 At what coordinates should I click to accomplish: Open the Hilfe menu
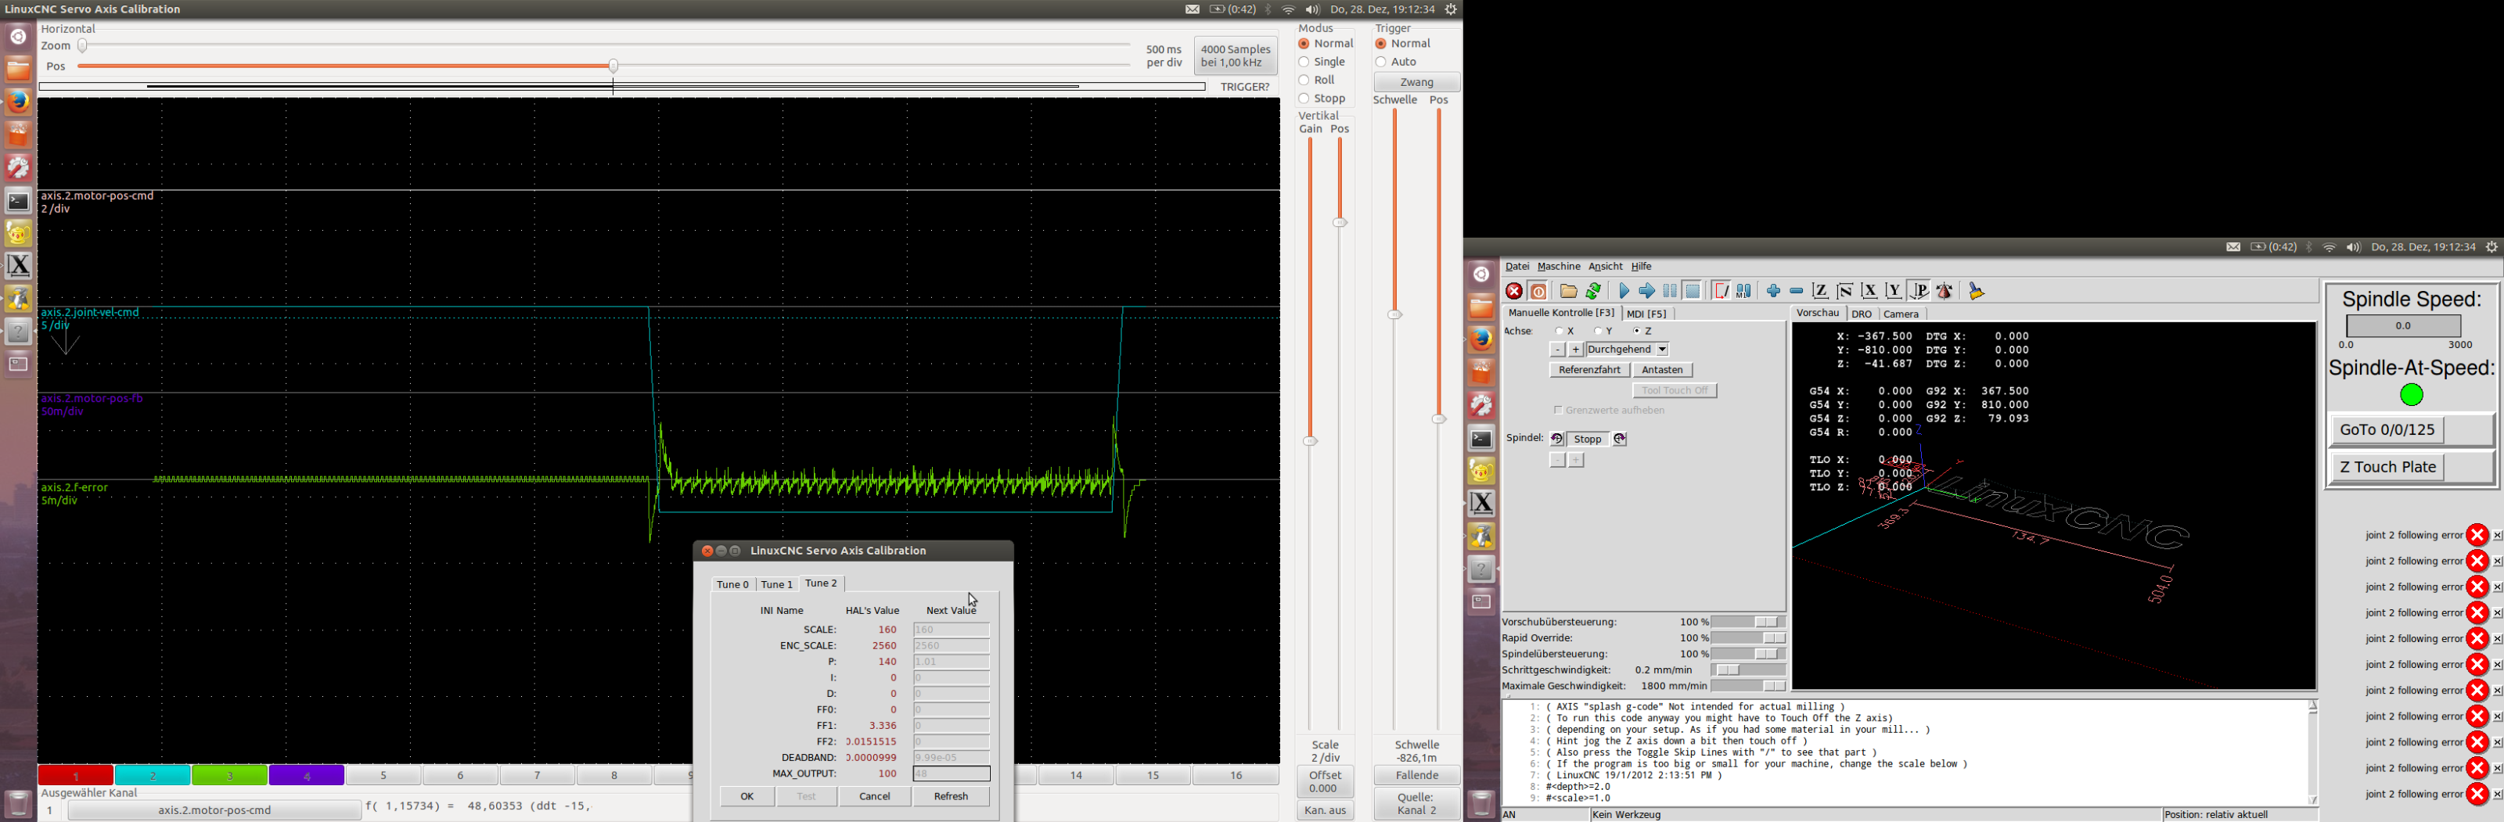[1642, 266]
